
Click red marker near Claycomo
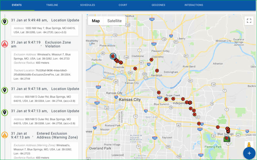coord(151,60)
